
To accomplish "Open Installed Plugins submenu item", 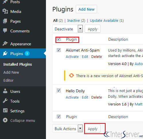I will pyautogui.click(x=18, y=64).
